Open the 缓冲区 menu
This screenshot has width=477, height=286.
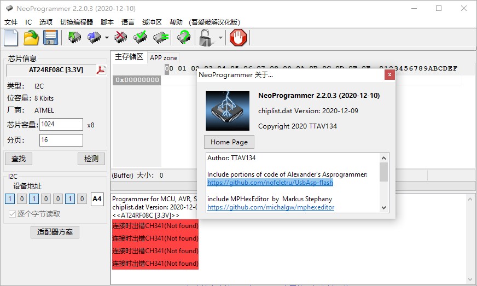pos(152,22)
